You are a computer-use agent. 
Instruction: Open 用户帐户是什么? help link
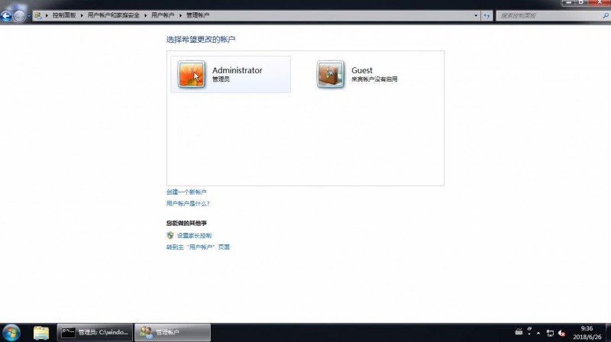(x=188, y=203)
